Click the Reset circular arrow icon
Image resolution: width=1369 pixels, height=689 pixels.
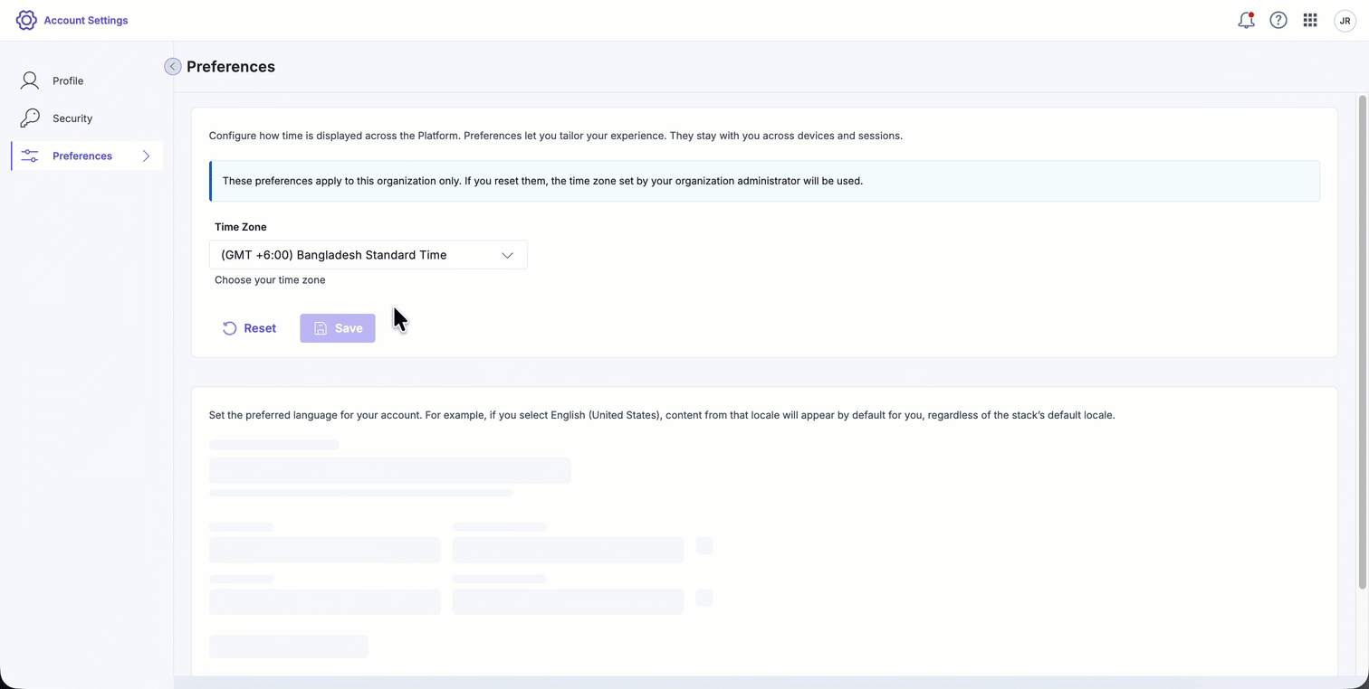[x=230, y=328]
